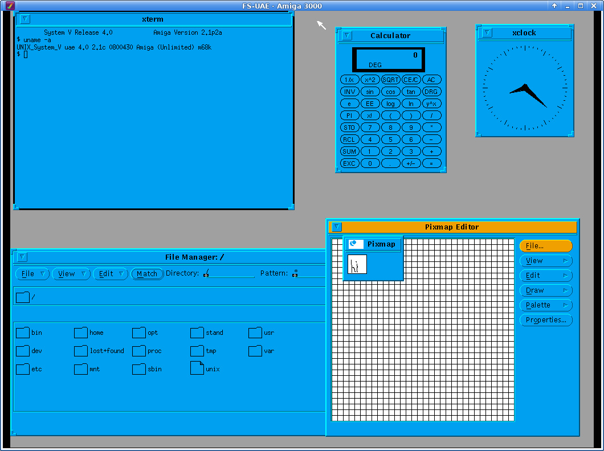Select the unix file icon

point(197,367)
